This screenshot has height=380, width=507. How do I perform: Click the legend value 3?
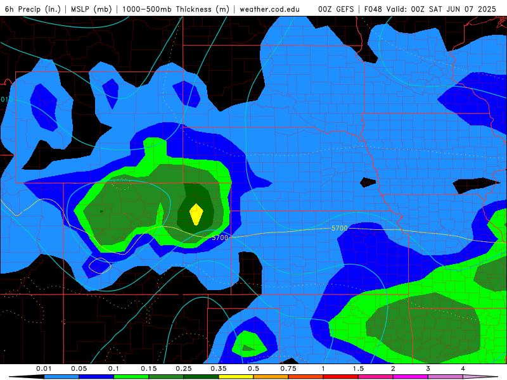tap(428, 369)
